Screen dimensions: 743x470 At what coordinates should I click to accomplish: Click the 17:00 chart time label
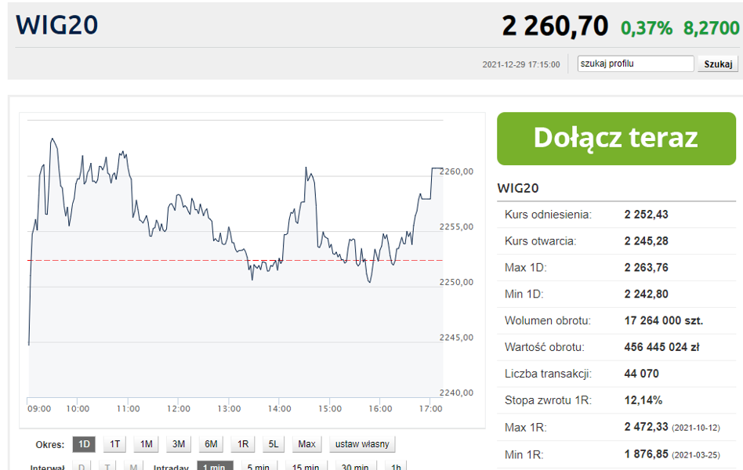pos(430,409)
